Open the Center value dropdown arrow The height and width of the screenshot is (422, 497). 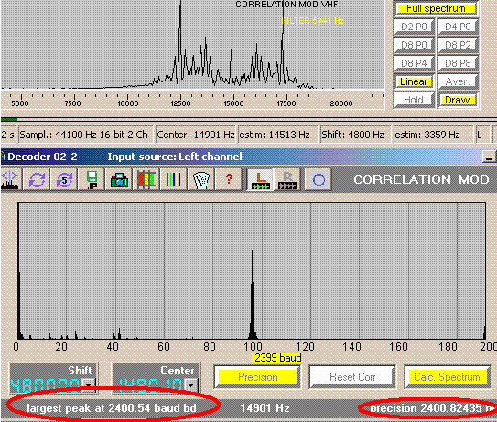190,384
